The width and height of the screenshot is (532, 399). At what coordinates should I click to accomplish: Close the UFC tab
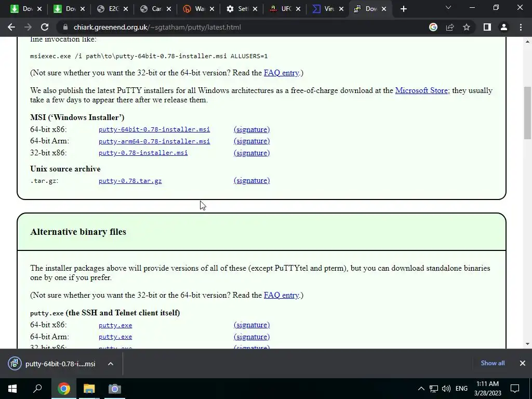[x=298, y=9]
